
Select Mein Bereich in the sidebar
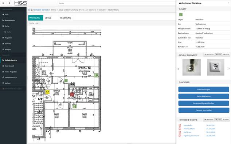[x=8, y=66]
